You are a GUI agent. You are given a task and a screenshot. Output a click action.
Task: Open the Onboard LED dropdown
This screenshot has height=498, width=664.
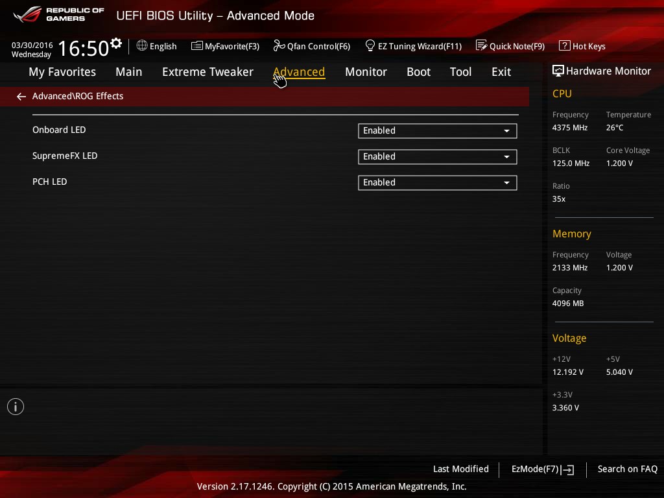pos(438,131)
